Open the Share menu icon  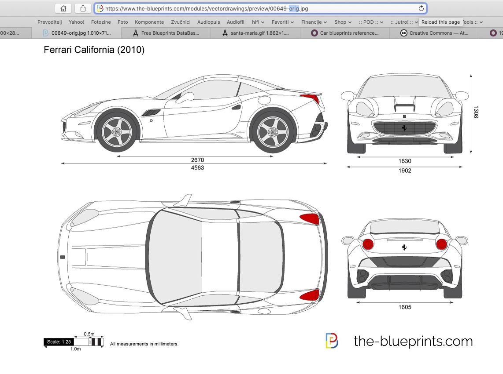coord(83,9)
